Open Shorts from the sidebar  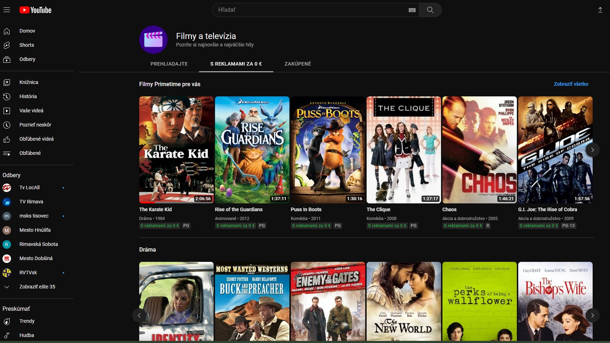pyautogui.click(x=27, y=45)
